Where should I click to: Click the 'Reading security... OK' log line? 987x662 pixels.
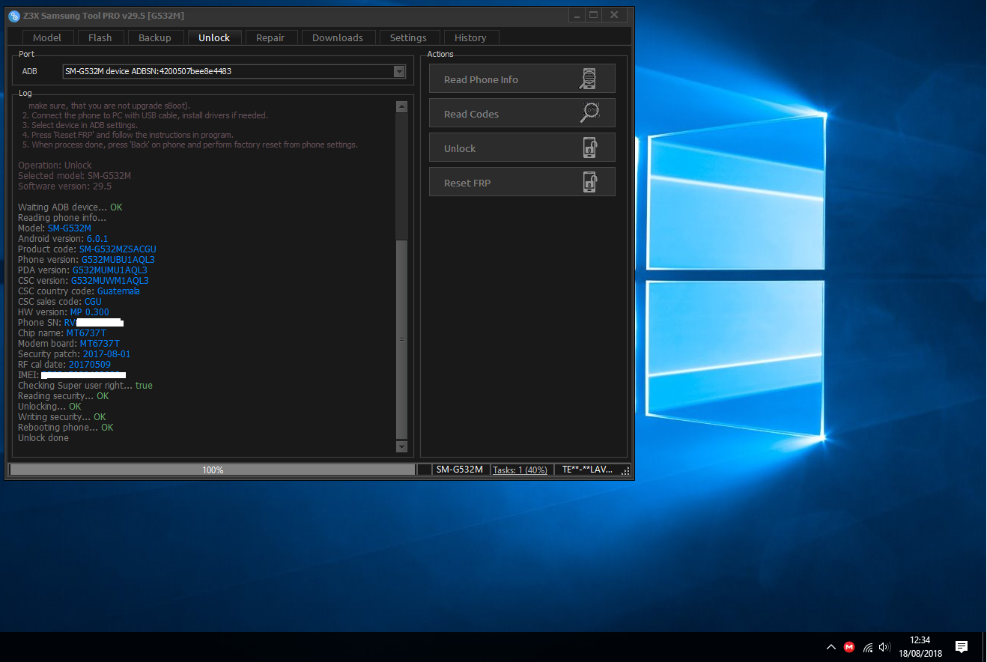[x=64, y=396]
